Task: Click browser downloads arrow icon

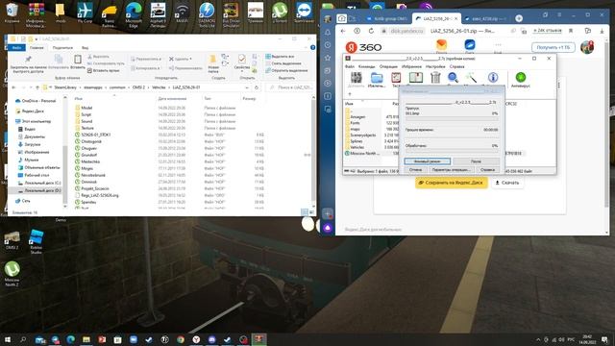Action: click(x=602, y=31)
